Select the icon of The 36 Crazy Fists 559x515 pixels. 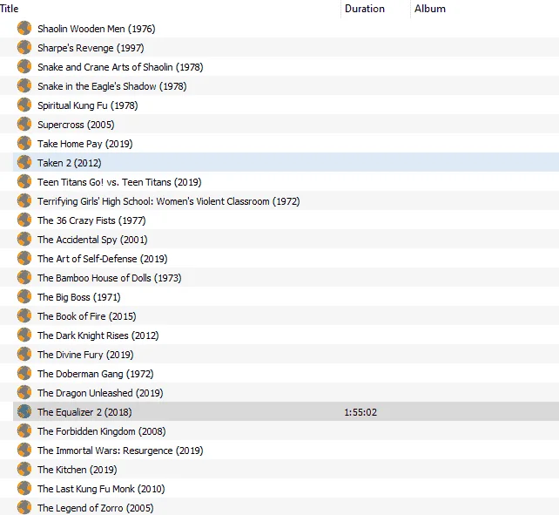(24, 220)
